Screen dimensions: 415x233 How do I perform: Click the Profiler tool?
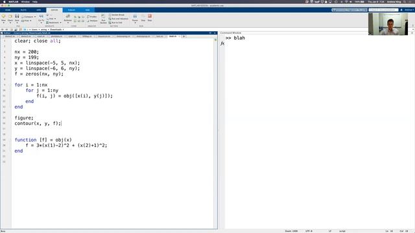(x=92, y=17)
